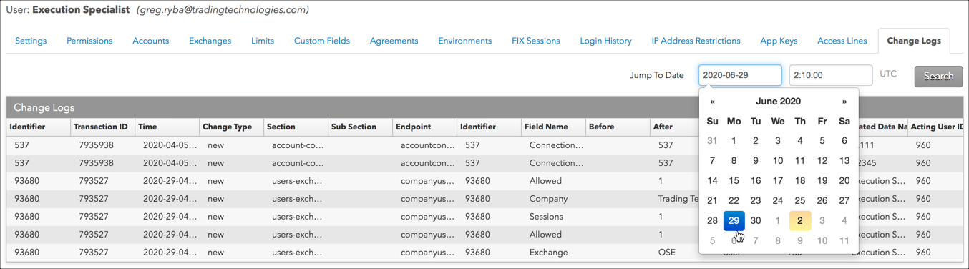Open the App Keys tab
This screenshot has height=269, width=969.
click(779, 41)
